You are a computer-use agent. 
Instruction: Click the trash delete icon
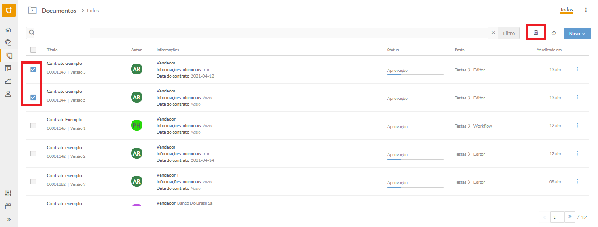point(536,32)
